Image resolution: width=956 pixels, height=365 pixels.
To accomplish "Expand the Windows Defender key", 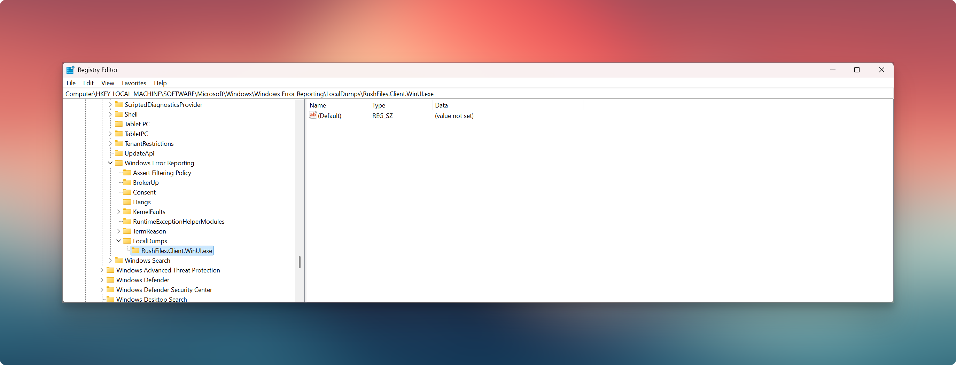I will (102, 280).
